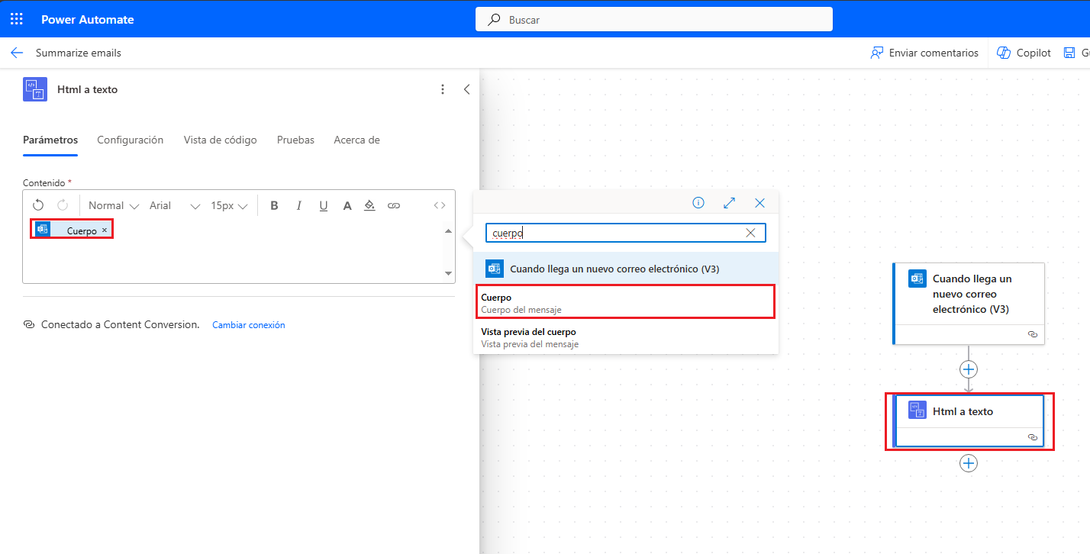Screen dimensions: 1090x554
Task: Click the Outlook icon in the dynamic content group header
Action: pos(495,269)
